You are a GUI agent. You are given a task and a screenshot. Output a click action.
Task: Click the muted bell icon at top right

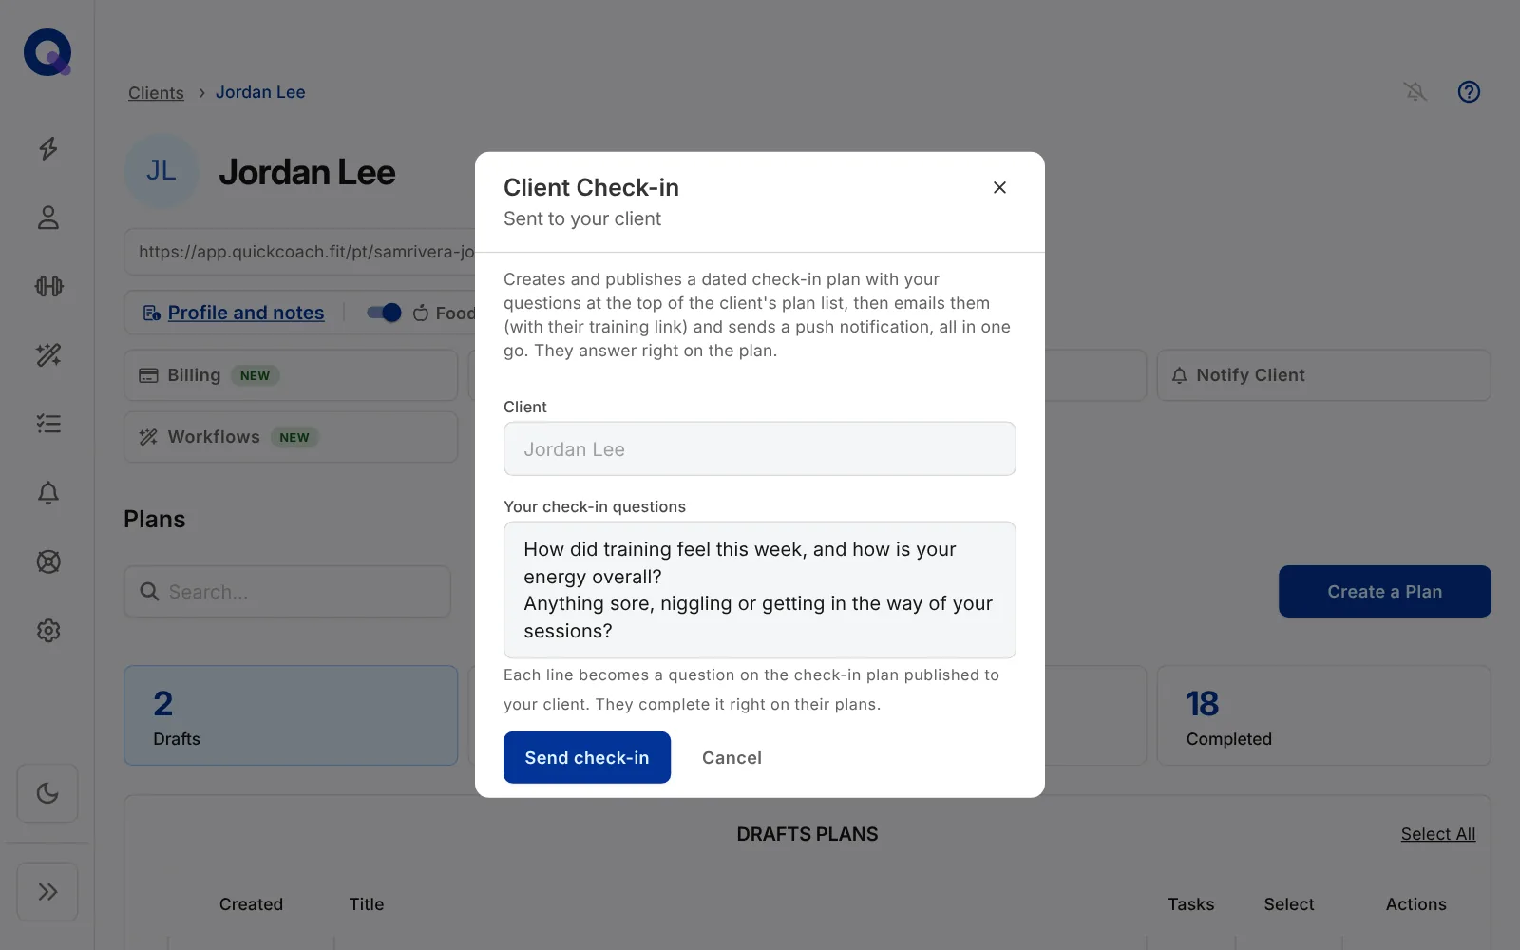coord(1415,92)
